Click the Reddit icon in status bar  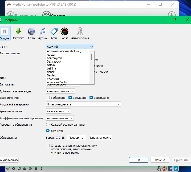(x=165, y=169)
